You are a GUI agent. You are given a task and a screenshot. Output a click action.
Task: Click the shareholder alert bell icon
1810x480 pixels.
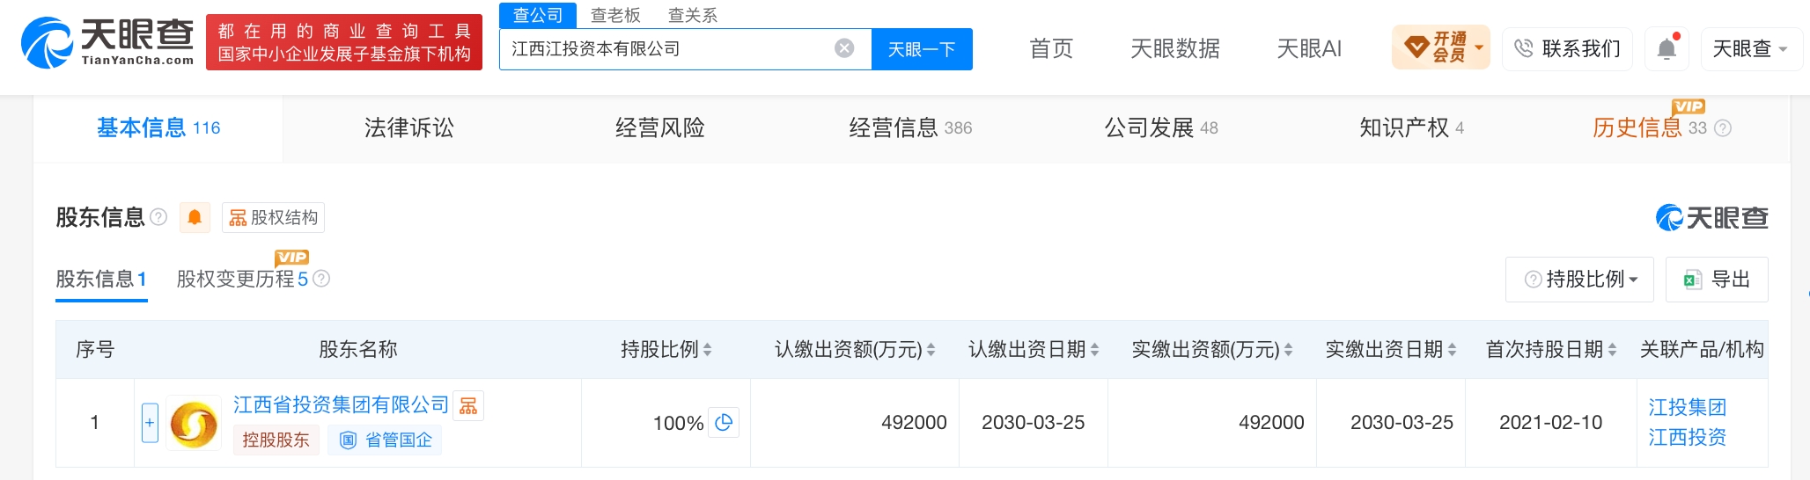click(x=195, y=217)
